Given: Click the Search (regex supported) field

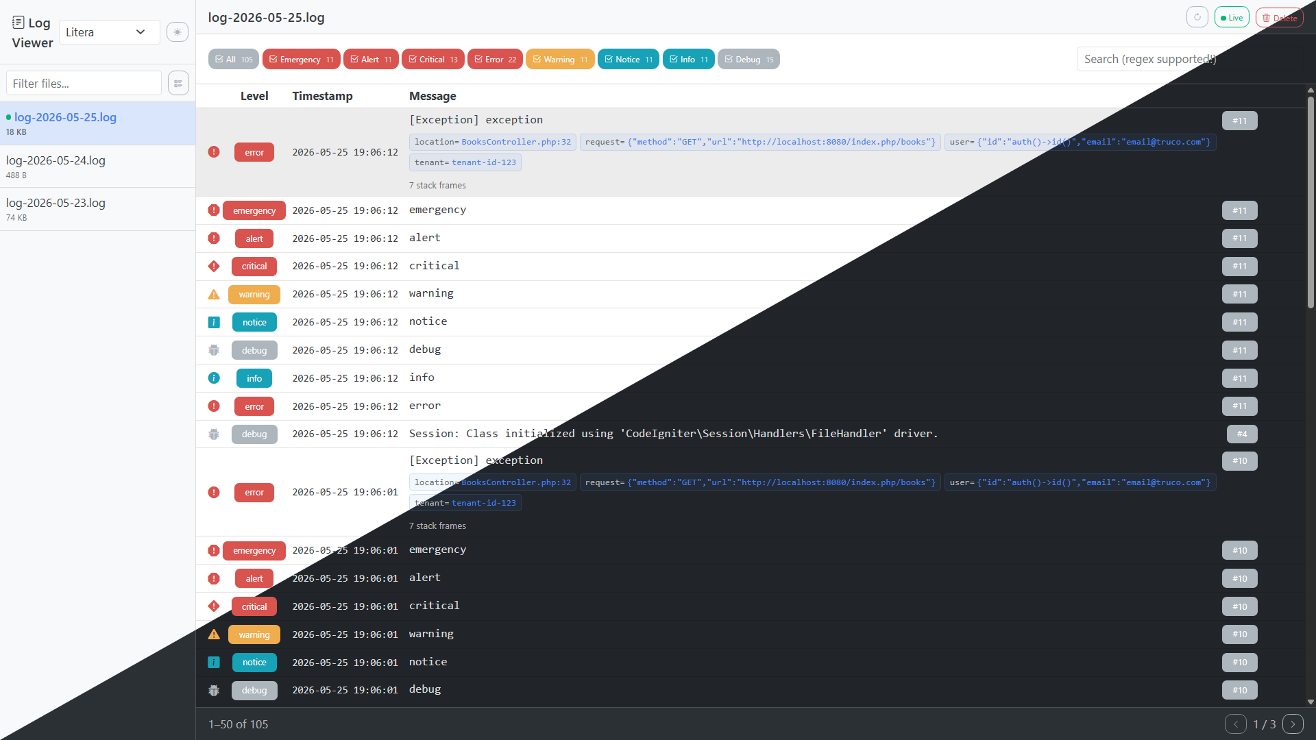Looking at the screenshot, I should coord(1190,59).
